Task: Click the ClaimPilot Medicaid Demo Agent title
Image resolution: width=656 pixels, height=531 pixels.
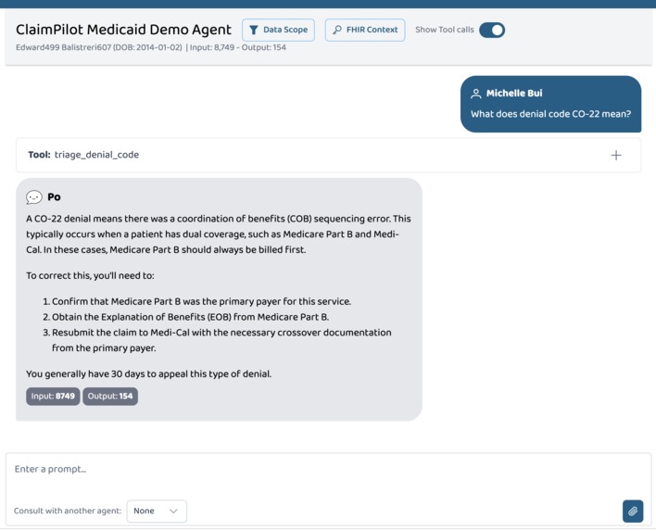Action: coord(123,30)
